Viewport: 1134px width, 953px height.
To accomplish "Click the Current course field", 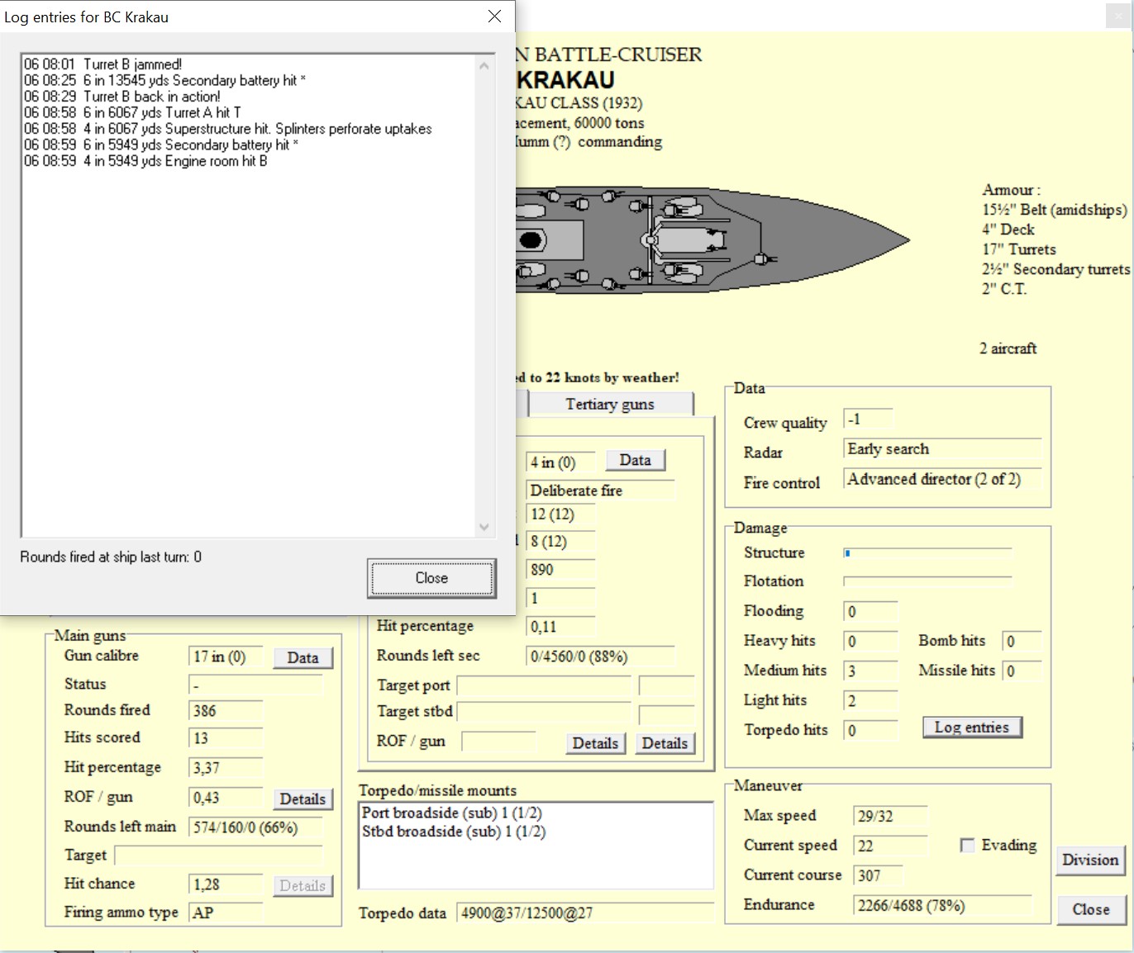I will (x=878, y=875).
